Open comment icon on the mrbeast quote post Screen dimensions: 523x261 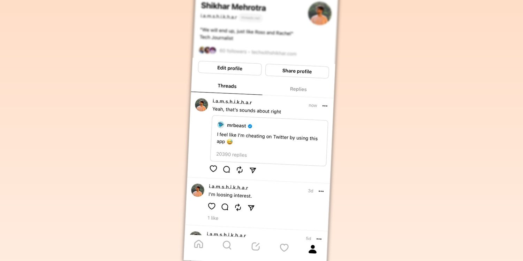tap(227, 169)
